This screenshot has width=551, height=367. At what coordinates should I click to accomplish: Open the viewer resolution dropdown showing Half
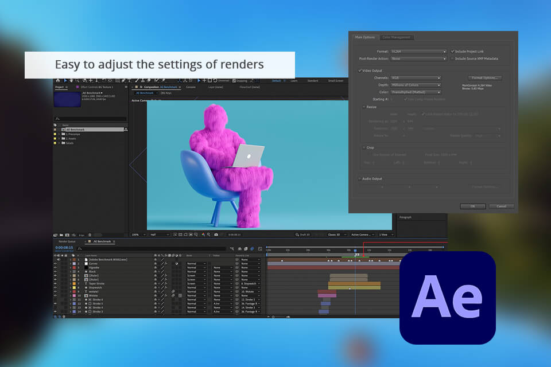click(160, 235)
